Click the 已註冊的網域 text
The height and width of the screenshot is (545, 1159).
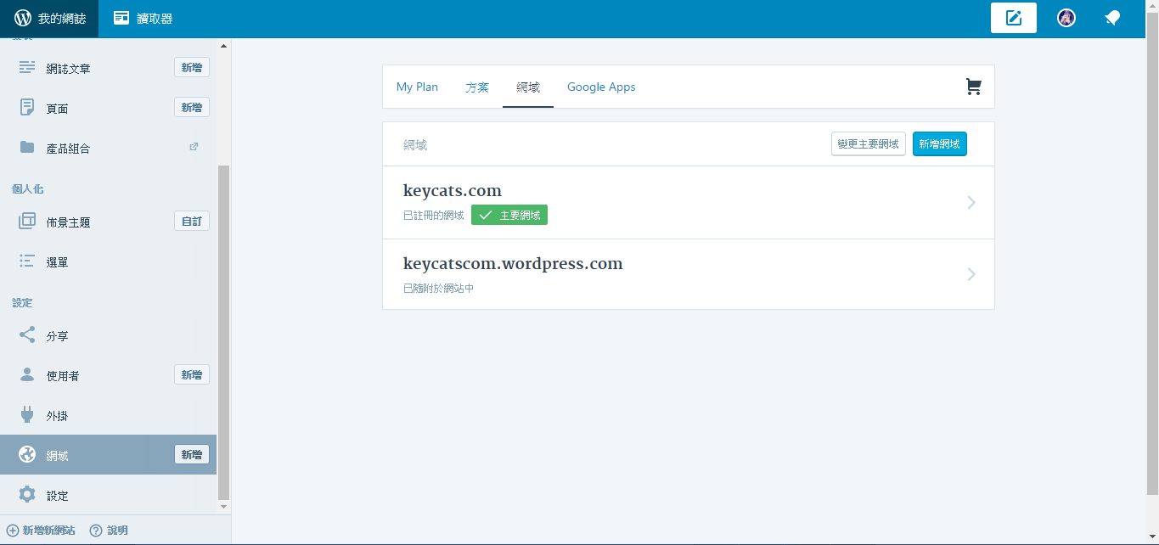(434, 216)
